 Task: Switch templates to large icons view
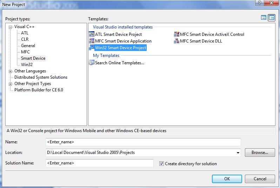pos(264,18)
